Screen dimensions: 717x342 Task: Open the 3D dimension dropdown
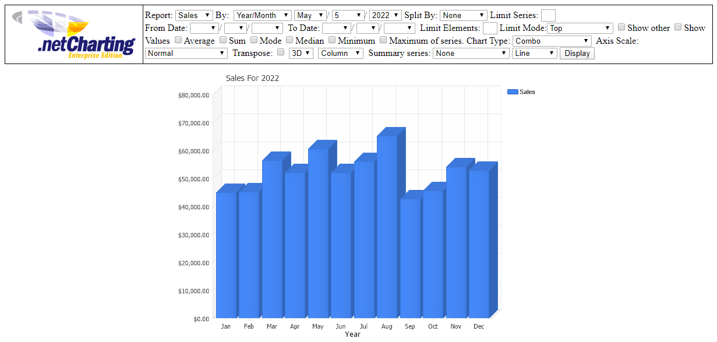pyautogui.click(x=301, y=53)
